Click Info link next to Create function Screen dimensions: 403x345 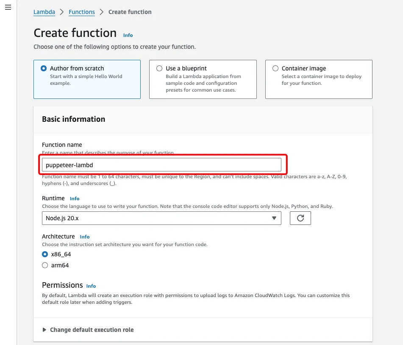128,35
